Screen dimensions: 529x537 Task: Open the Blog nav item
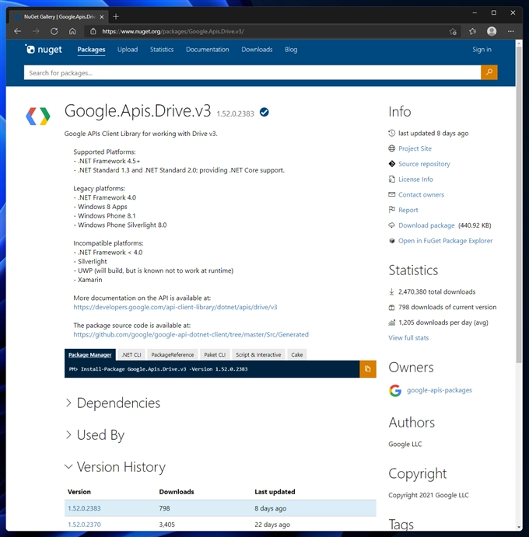click(x=291, y=50)
